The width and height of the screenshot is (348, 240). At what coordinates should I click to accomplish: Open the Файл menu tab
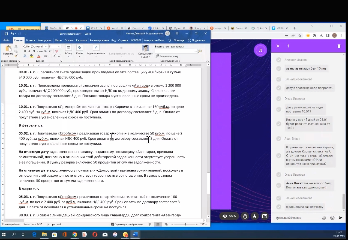click(x=6, y=40)
